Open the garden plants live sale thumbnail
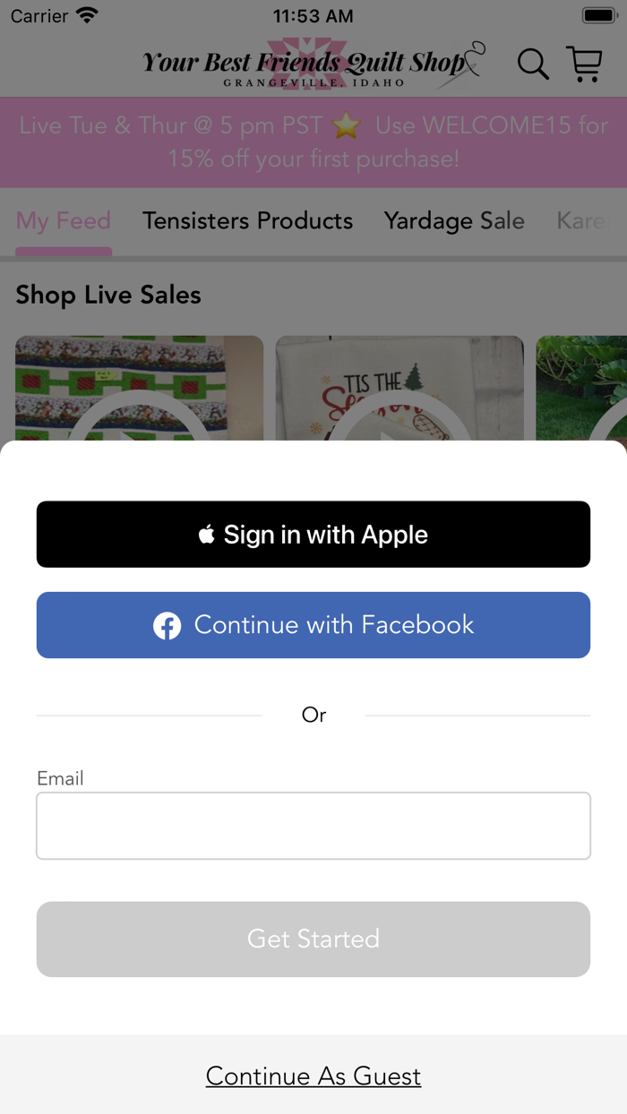The width and height of the screenshot is (627, 1114). click(581, 389)
